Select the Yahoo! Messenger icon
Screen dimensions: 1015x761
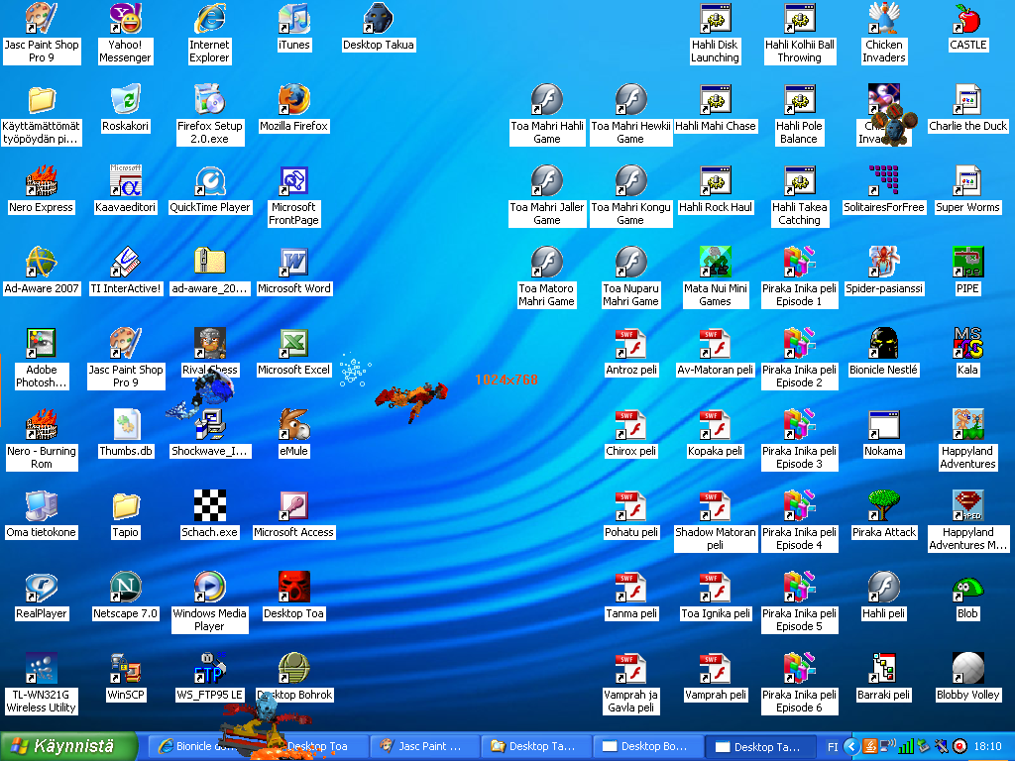tap(125, 19)
